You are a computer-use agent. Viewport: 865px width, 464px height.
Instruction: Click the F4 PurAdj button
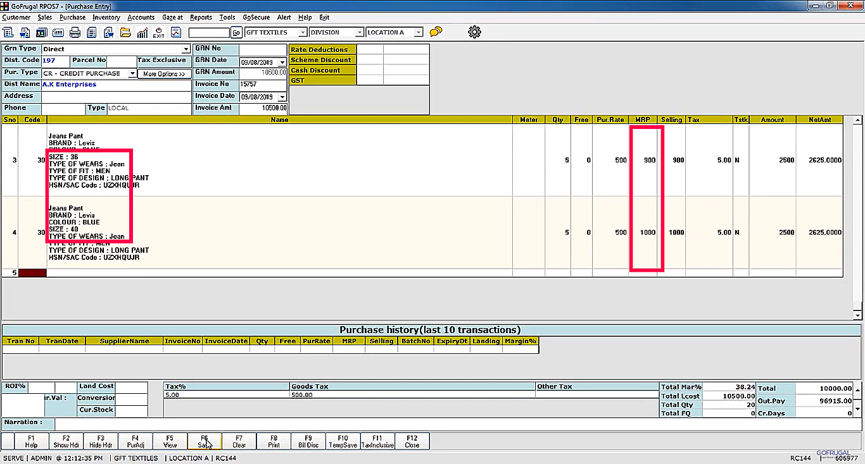[136, 441]
